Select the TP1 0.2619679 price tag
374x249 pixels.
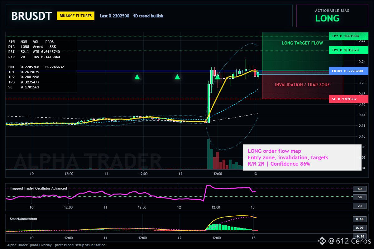click(x=349, y=50)
